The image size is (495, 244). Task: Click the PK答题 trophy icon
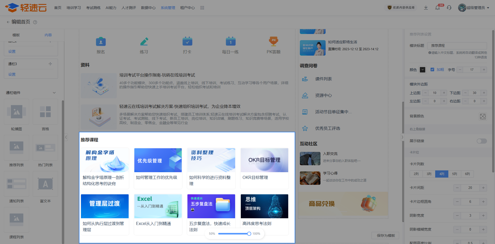coord(273,41)
